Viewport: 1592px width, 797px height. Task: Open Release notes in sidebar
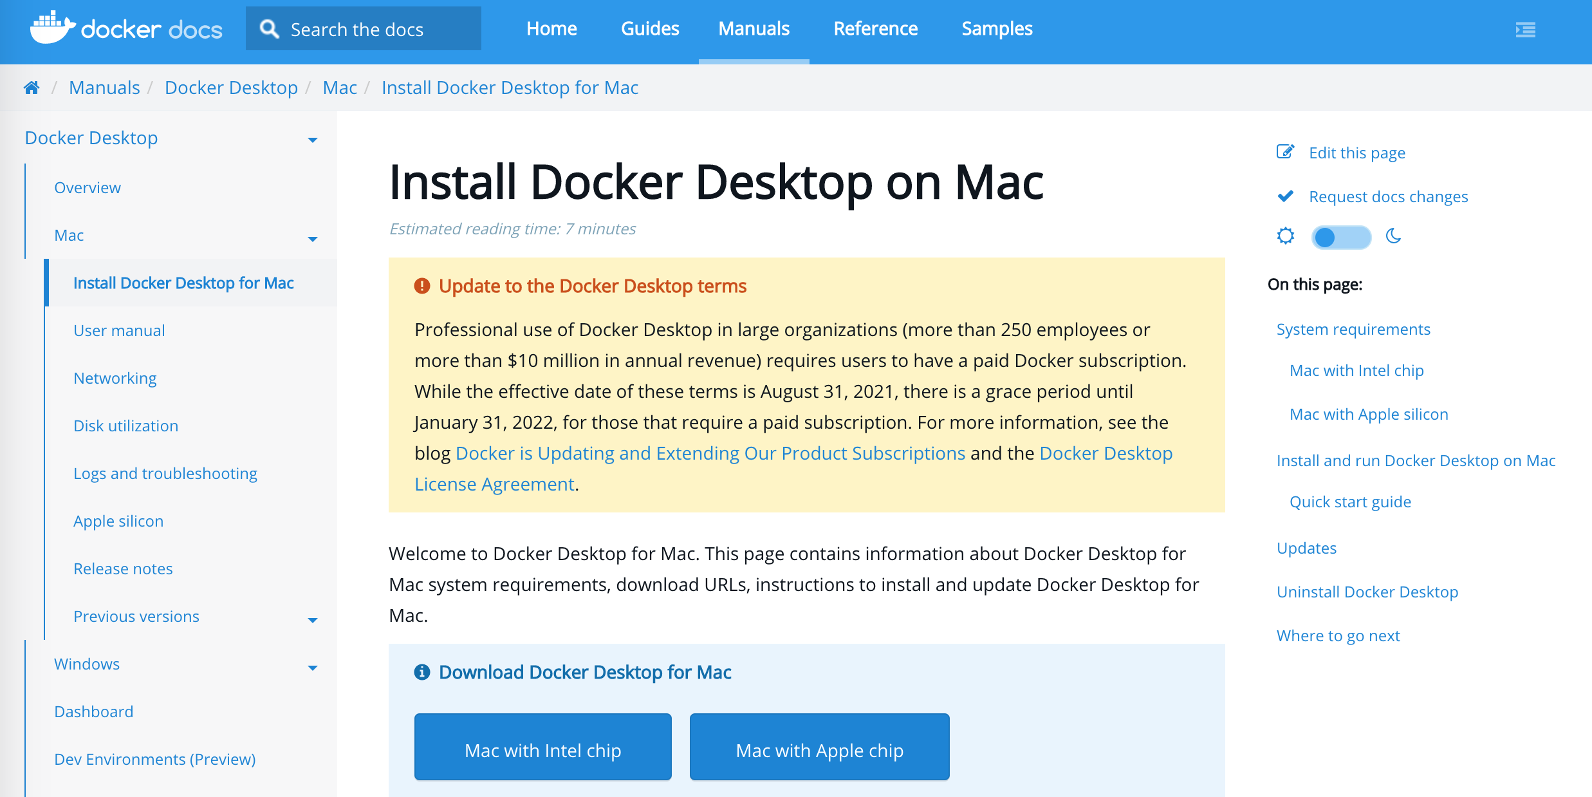tap(123, 568)
